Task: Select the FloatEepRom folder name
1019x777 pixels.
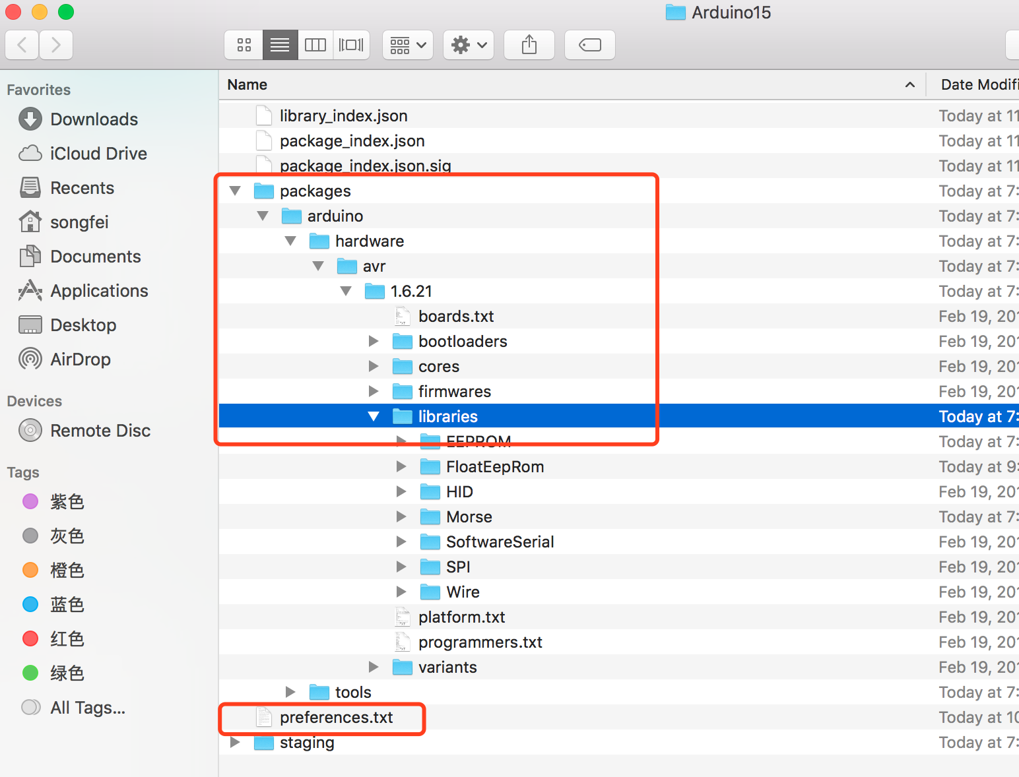Action: [x=495, y=466]
